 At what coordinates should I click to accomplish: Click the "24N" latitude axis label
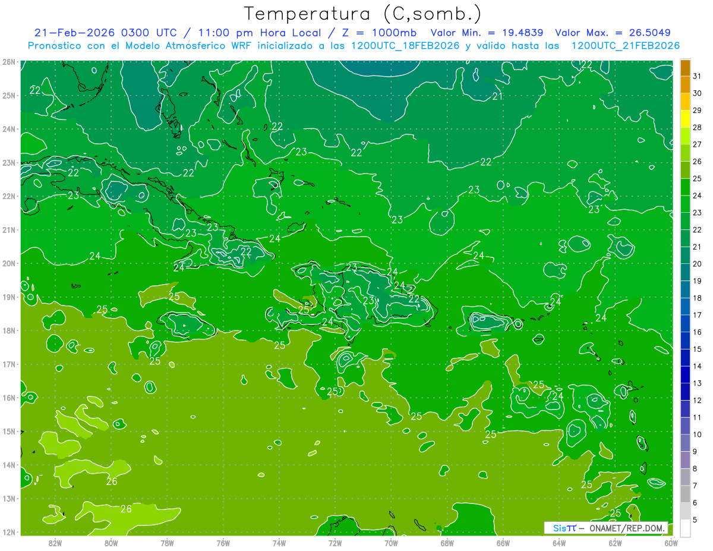9,129
